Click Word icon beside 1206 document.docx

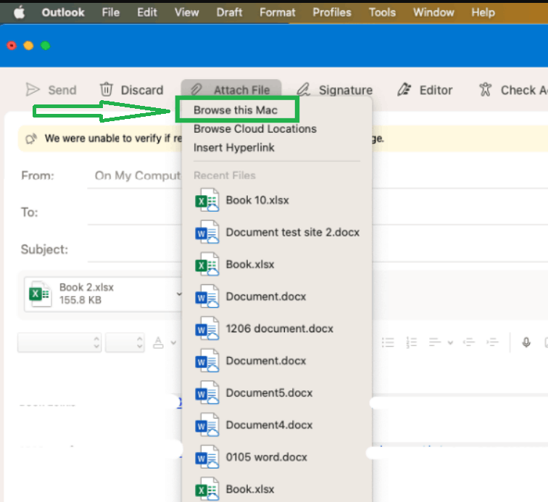click(207, 329)
